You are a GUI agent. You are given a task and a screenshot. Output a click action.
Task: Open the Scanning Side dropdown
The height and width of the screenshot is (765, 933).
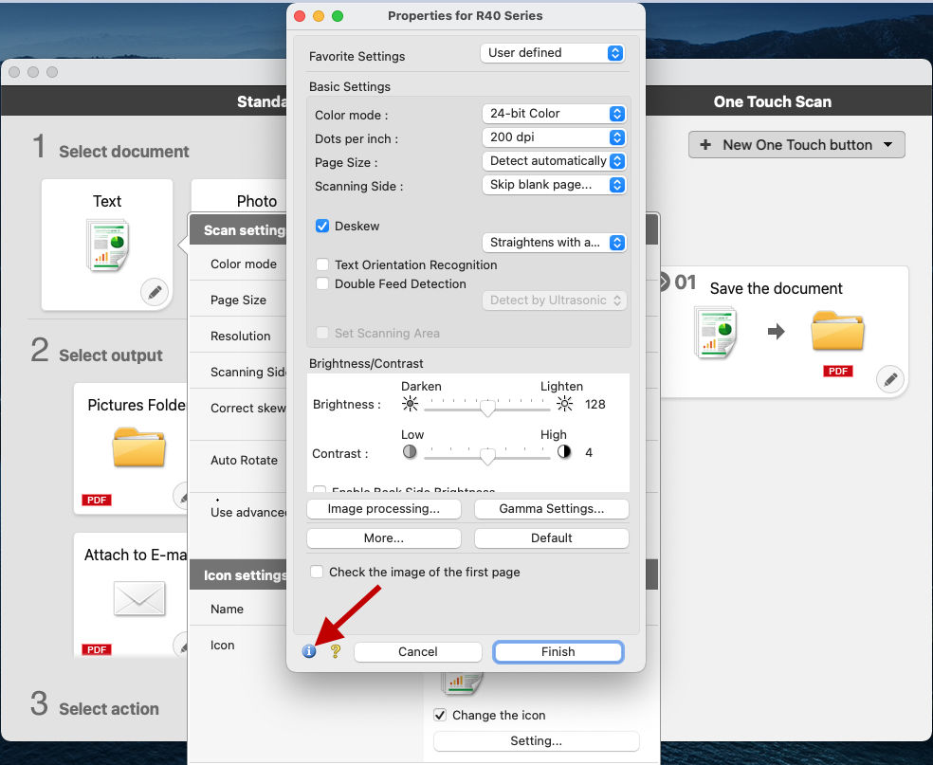click(x=555, y=185)
